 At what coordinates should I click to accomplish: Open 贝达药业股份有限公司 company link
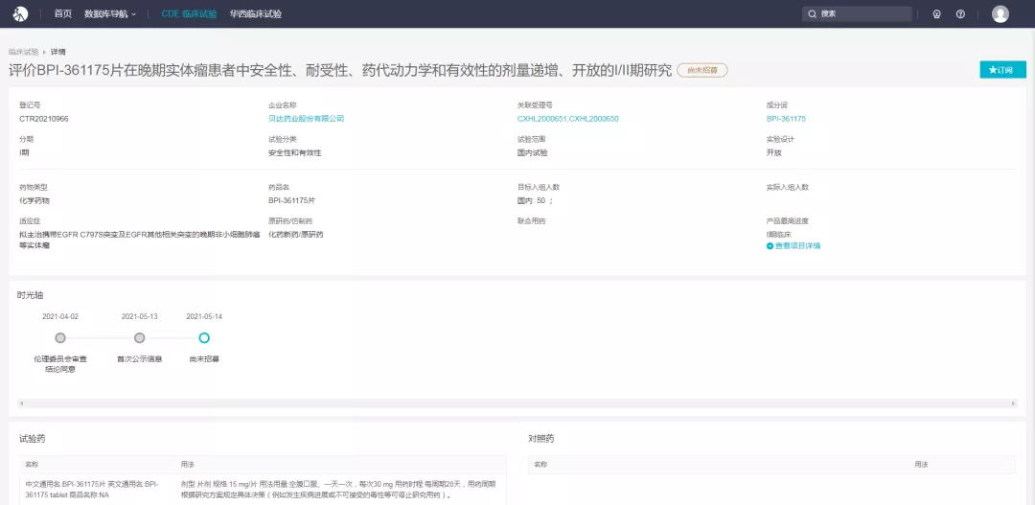(306, 119)
